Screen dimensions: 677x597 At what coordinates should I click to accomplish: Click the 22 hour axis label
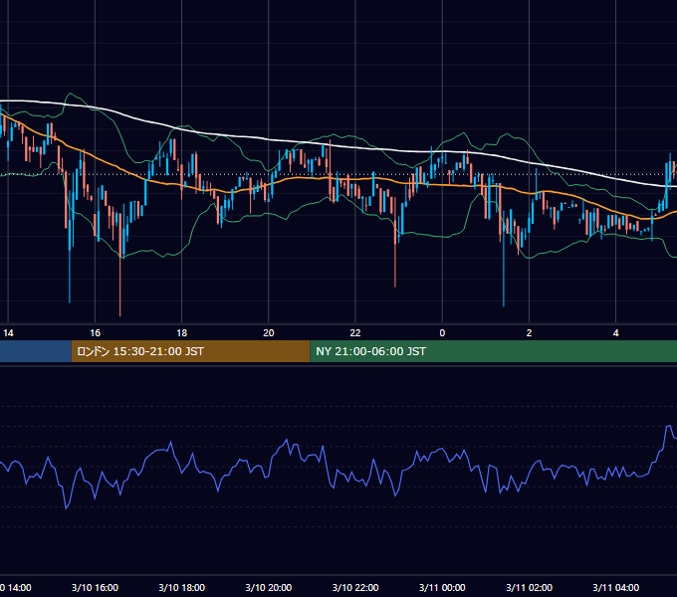[355, 333]
